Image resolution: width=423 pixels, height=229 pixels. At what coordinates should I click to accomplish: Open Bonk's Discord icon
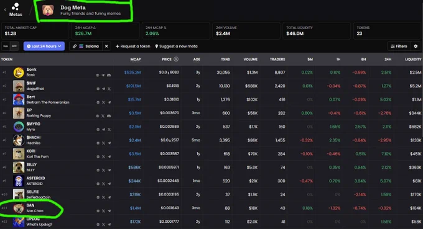coord(109,75)
